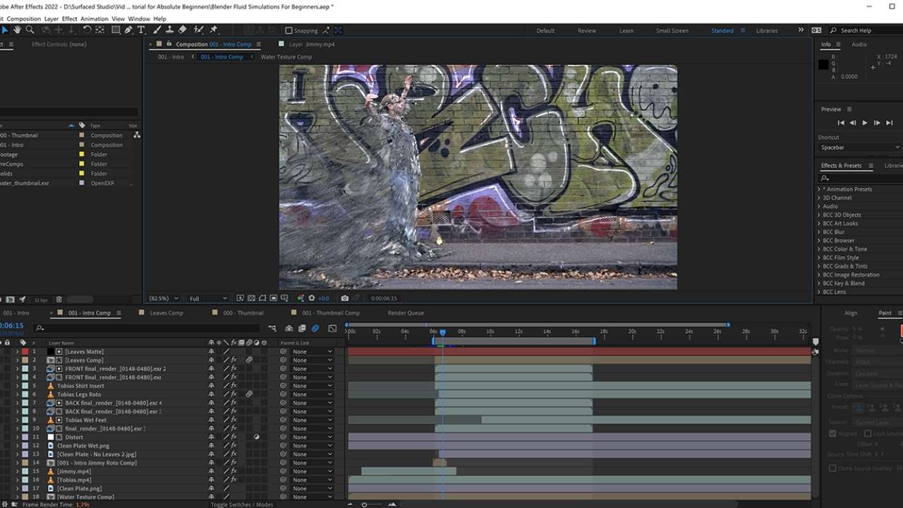Select the Hand tool
Image resolution: width=903 pixels, height=508 pixels.
click(18, 30)
